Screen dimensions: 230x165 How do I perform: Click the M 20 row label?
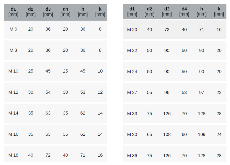tap(132, 30)
